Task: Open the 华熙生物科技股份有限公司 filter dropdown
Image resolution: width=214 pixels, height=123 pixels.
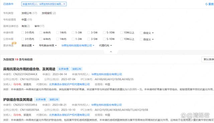Action: 78,46
